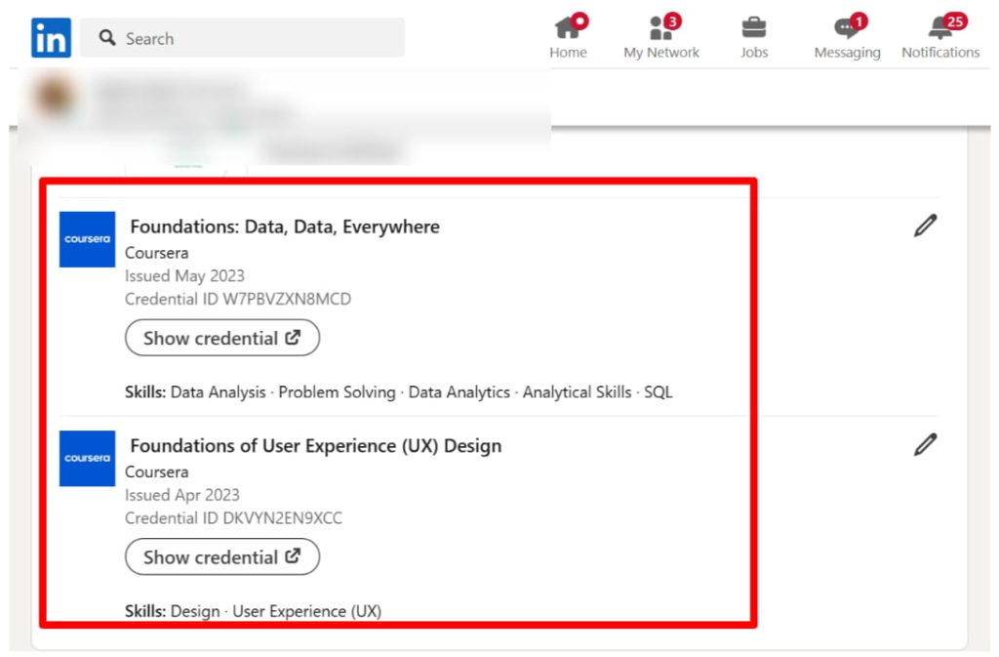
Task: Click Coursera logo for UX Design course
Action: click(87, 458)
